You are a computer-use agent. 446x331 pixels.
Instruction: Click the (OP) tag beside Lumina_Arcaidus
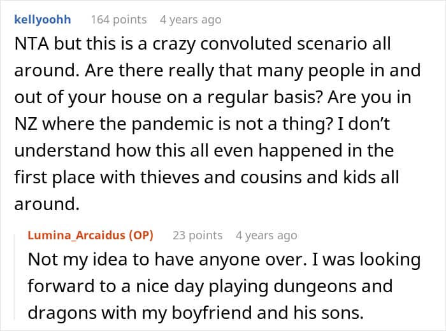coord(141,236)
